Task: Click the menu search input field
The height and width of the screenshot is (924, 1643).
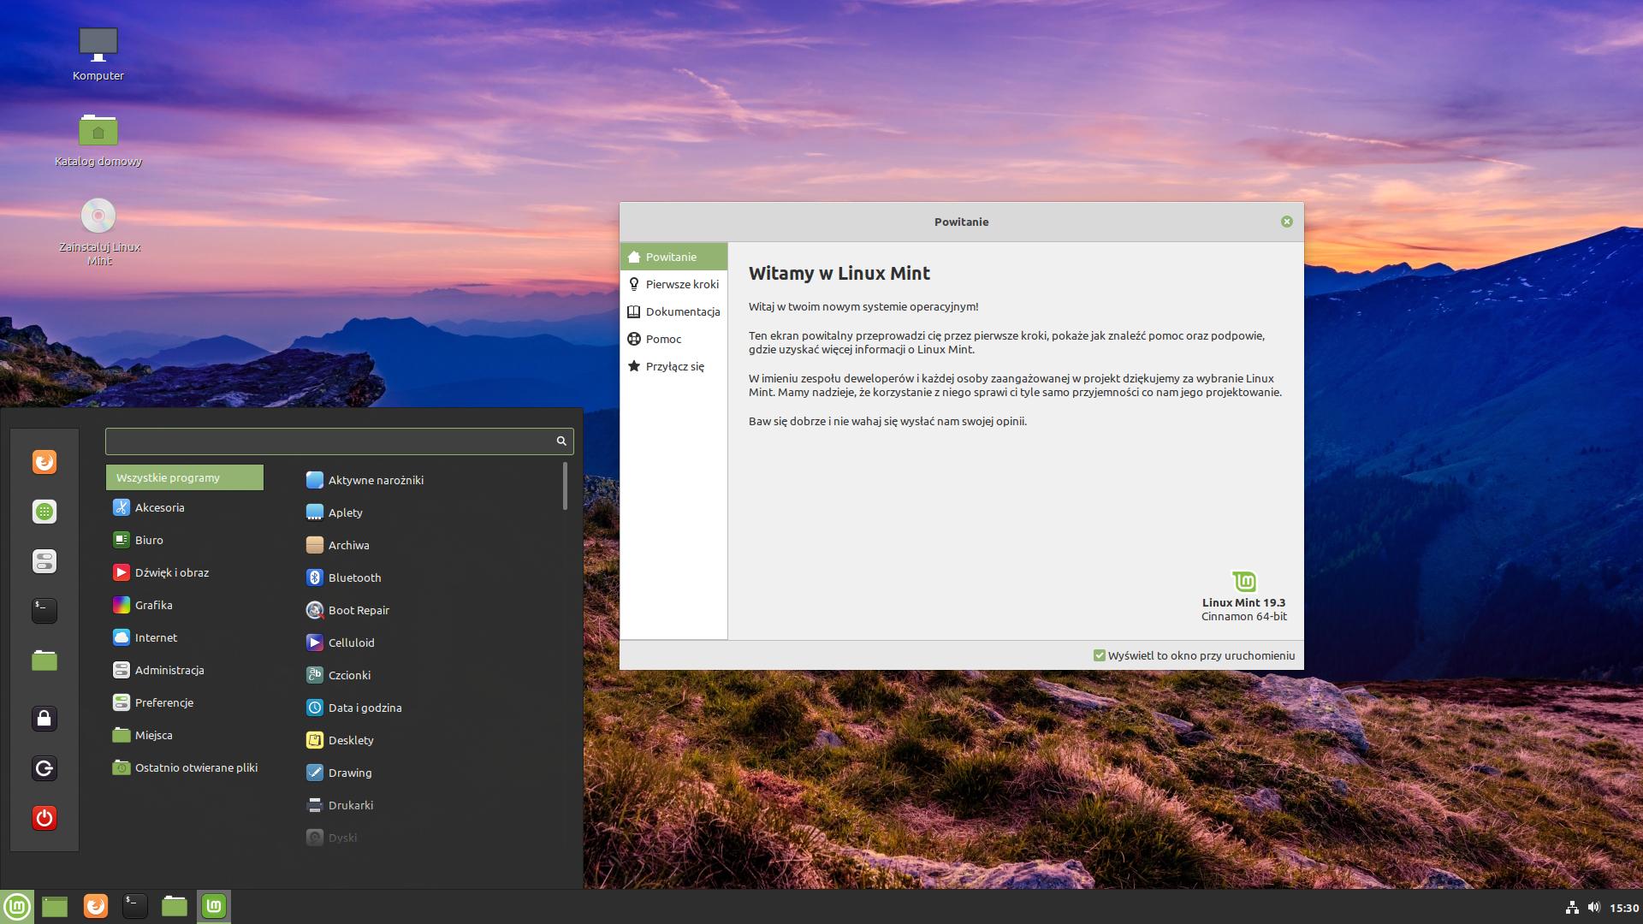Action: (x=329, y=441)
